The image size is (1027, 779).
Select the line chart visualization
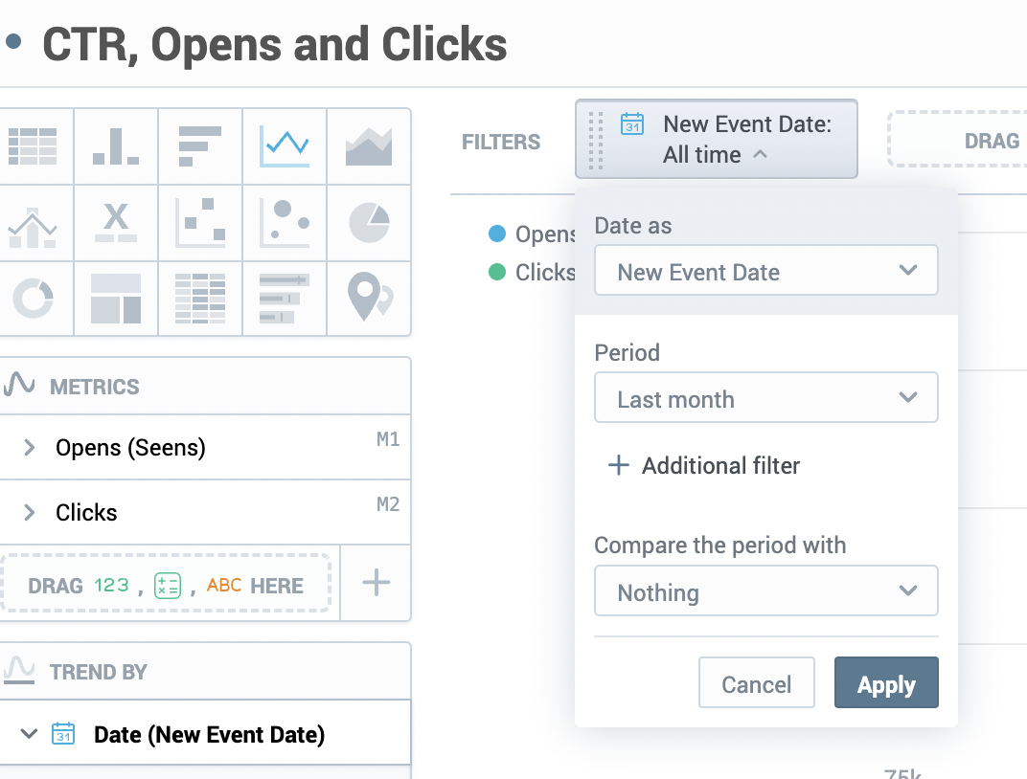(x=285, y=145)
